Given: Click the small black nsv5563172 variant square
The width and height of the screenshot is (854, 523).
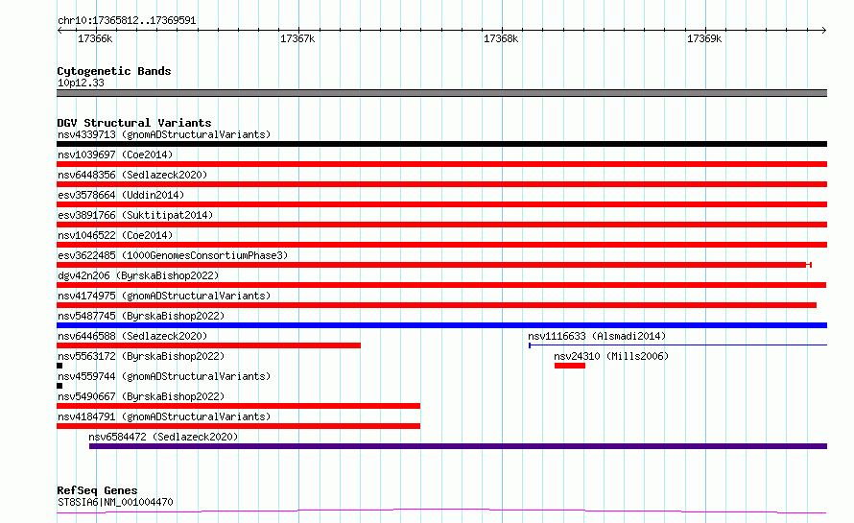Looking at the screenshot, I should 59,366.
